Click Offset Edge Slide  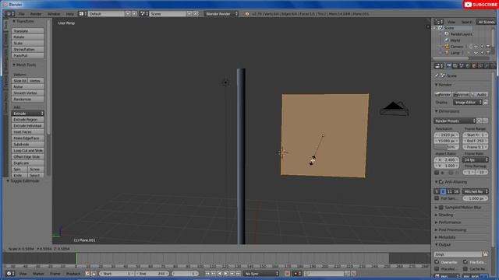[28, 157]
